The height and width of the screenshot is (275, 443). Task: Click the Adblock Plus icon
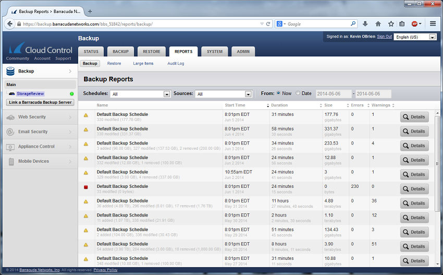click(414, 24)
